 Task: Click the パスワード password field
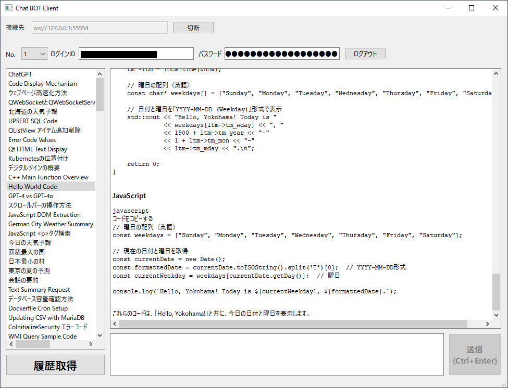(282, 54)
